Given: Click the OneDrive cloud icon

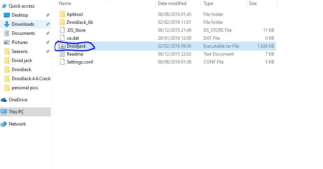Looking at the screenshot, I should click(4, 100).
